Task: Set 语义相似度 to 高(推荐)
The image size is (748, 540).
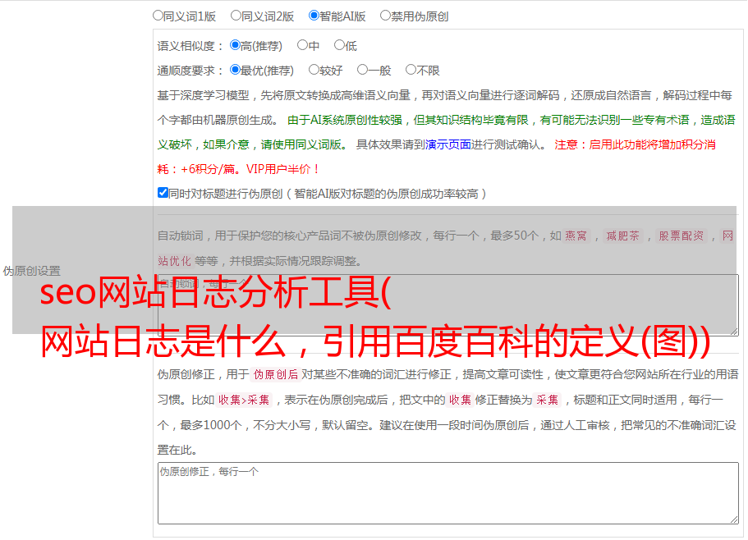Action: 235,45
